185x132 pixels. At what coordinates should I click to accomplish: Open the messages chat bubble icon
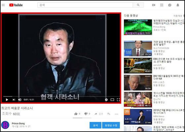(170, 5)
